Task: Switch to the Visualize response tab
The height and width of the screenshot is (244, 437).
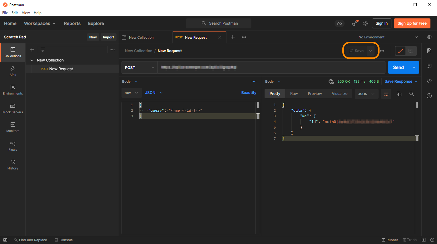Action: (x=340, y=94)
